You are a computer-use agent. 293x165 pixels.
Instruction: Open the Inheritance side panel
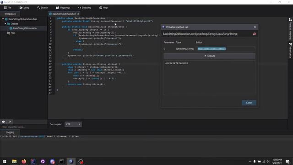click(x=290, y=50)
